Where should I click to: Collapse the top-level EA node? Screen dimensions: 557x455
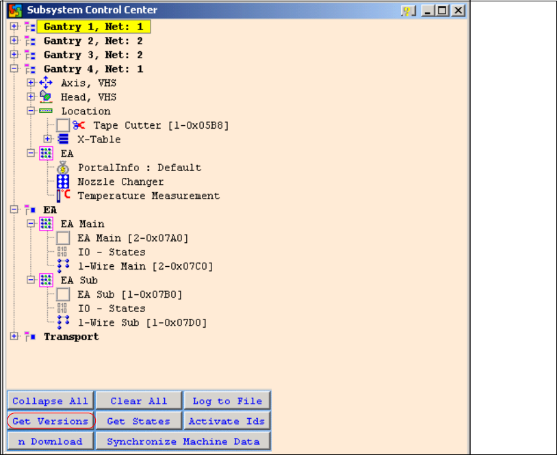(x=14, y=209)
